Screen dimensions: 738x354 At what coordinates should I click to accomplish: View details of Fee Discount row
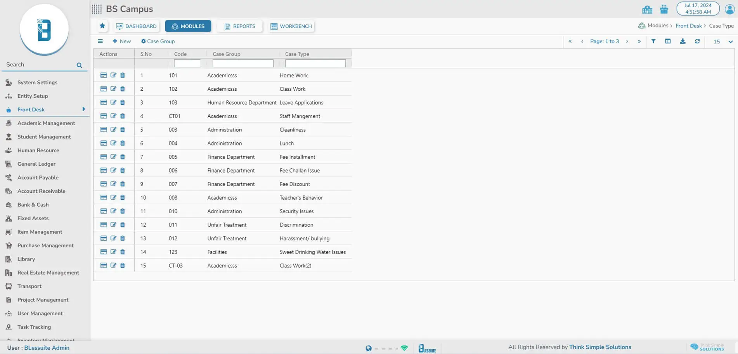pyautogui.click(x=104, y=184)
